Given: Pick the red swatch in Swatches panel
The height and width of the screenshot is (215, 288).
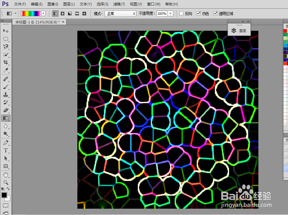Looking at the screenshot, I should (x=285, y=31).
